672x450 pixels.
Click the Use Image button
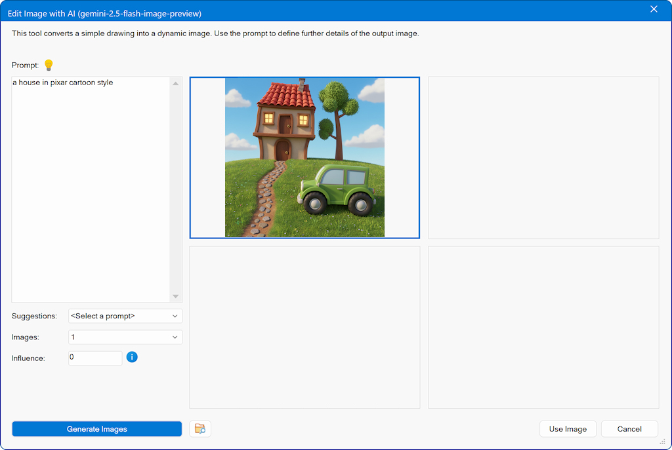click(x=568, y=429)
